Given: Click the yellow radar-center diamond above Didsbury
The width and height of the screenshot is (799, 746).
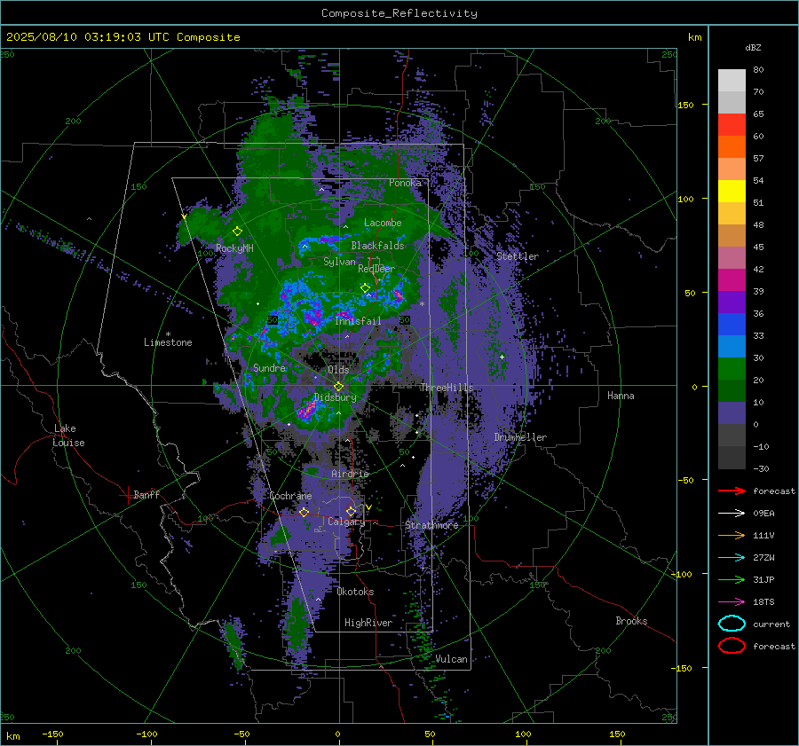Looking at the screenshot, I should tap(338, 387).
